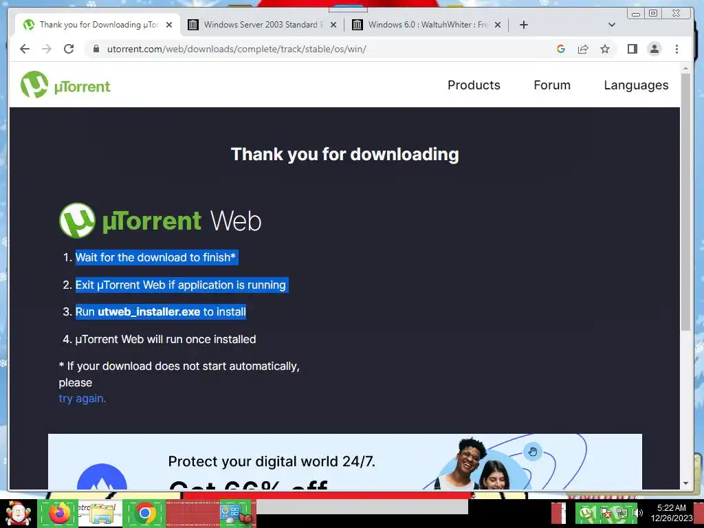Open the Chrome three-dot menu
704x528 pixels.
(x=676, y=49)
